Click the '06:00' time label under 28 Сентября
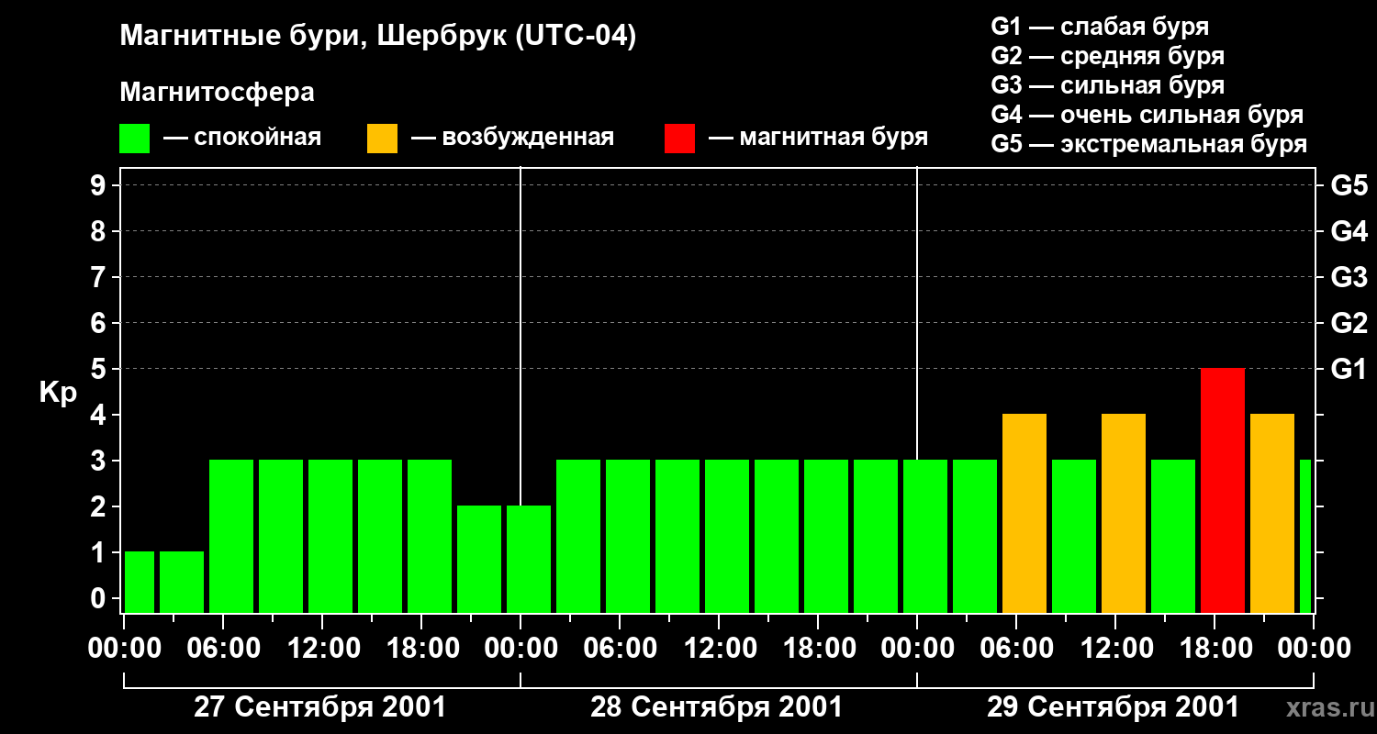This screenshot has height=734, width=1377. coord(620,648)
